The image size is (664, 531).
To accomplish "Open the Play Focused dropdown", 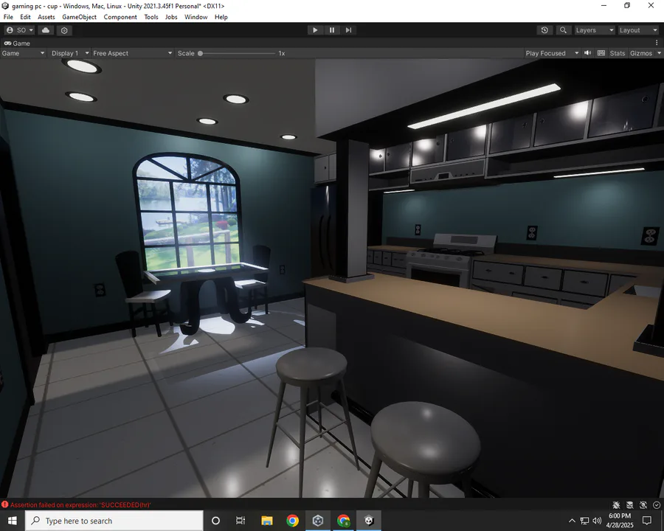I will point(552,53).
